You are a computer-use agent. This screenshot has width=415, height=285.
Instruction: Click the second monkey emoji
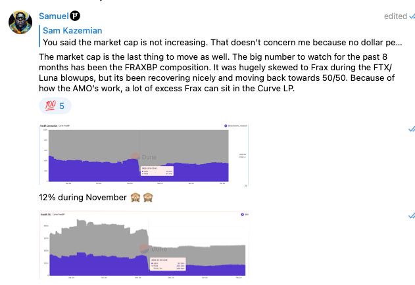click(150, 197)
